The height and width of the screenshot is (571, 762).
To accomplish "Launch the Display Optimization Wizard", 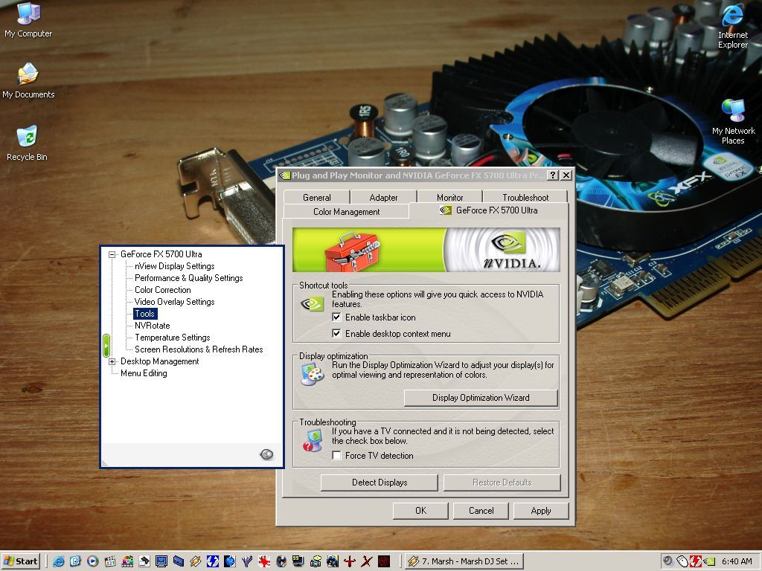I will [481, 398].
